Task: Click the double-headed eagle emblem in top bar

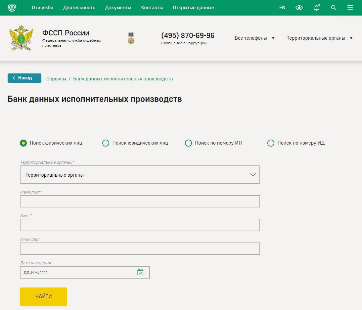Action: point(12,8)
